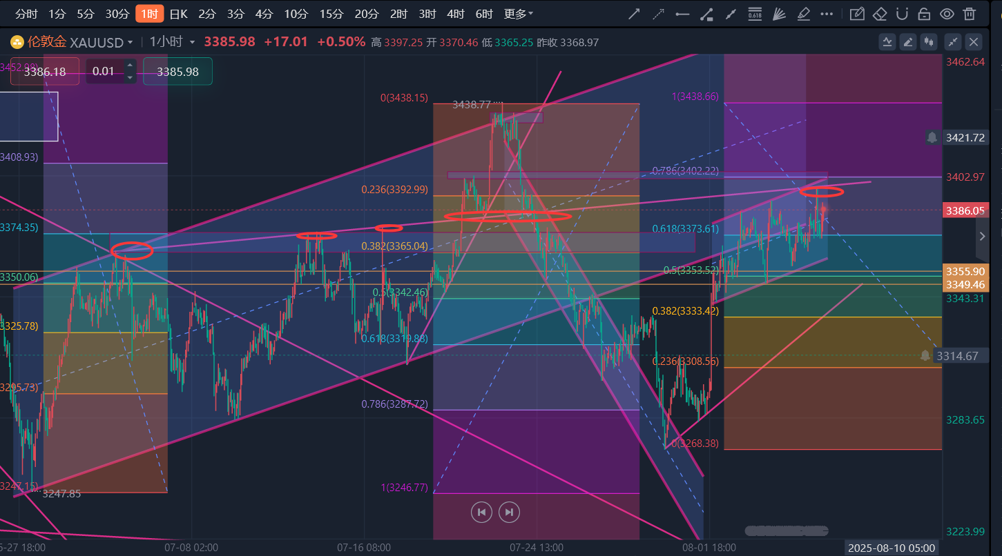The image size is (1002, 556).
Task: Click the edit drawing note icon
Action: [857, 14]
